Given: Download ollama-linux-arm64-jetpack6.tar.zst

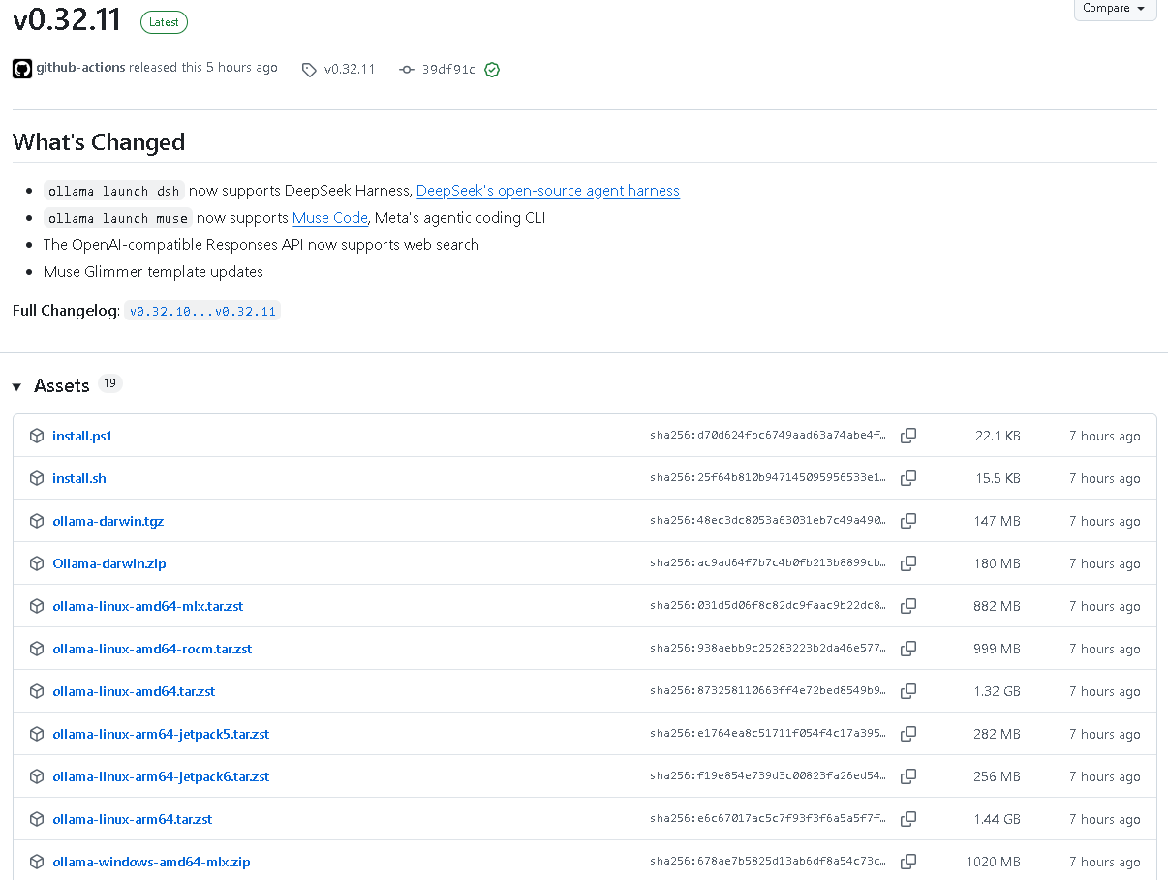Looking at the screenshot, I should [x=161, y=776].
